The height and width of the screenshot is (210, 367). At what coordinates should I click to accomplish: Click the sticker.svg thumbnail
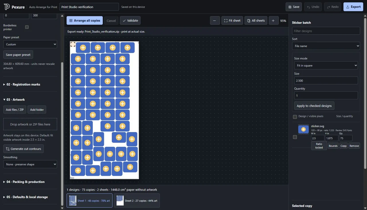(x=303, y=129)
